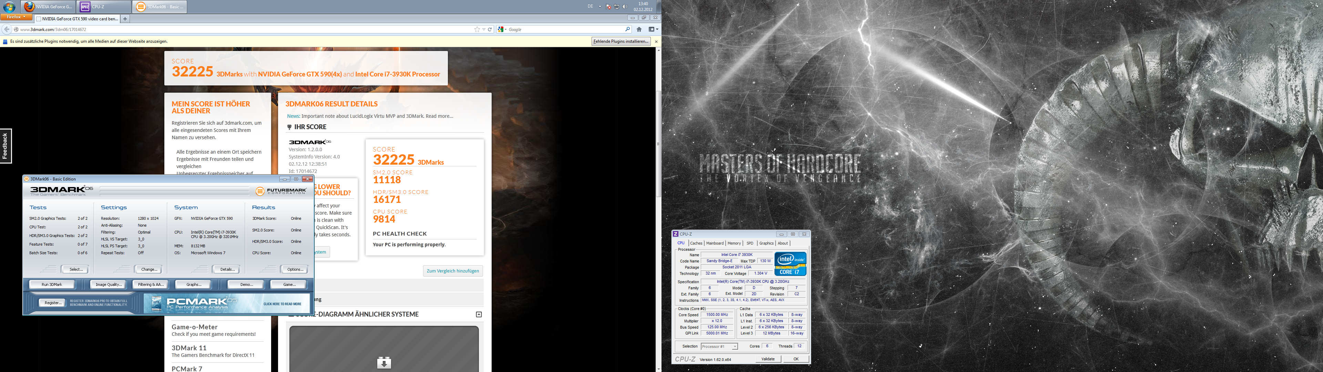Screen dimensions: 1323x372
Task: Switch to Memory tab in CPU-Z
Action: [734, 243]
